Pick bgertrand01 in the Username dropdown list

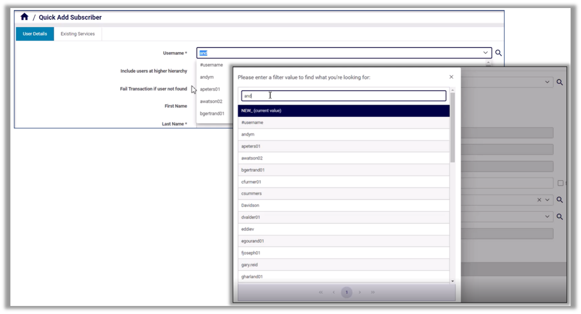click(x=212, y=113)
